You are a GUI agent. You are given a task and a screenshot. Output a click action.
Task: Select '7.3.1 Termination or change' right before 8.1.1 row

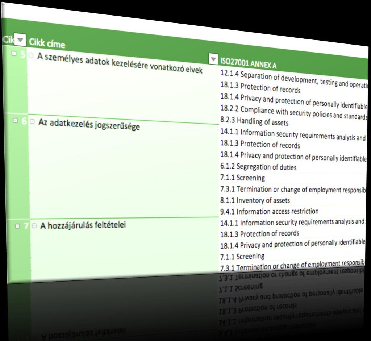pos(293,189)
